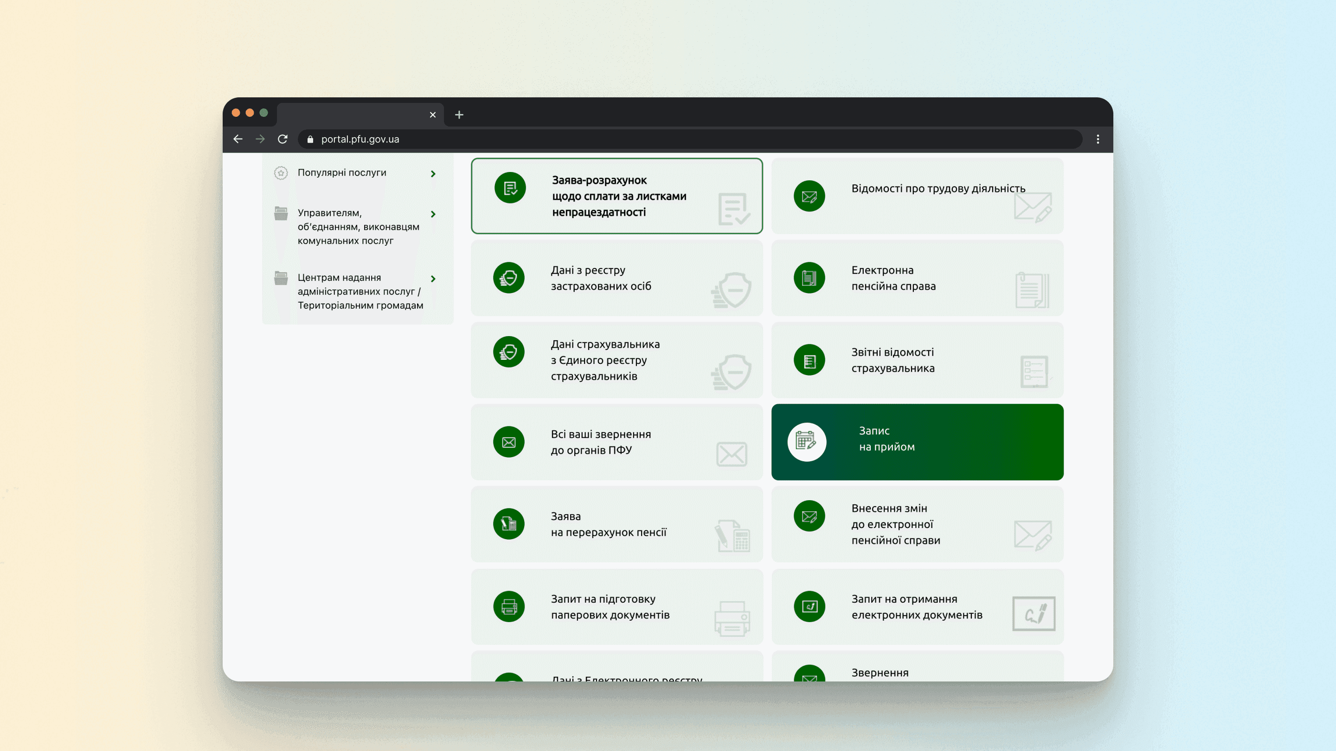1336x751 pixels.
Task: Expand the Управителям, об'єднанням chevron
Action: click(433, 214)
